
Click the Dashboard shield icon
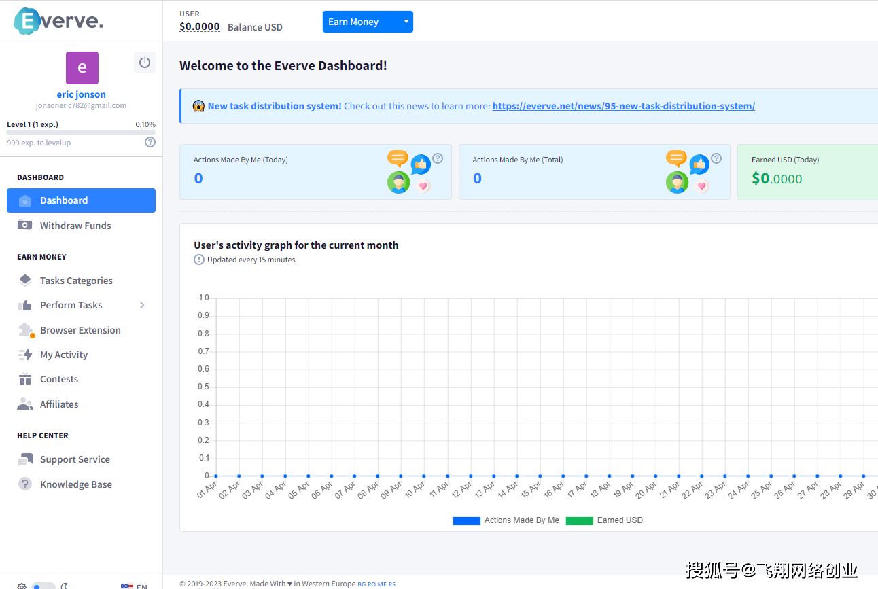point(25,200)
